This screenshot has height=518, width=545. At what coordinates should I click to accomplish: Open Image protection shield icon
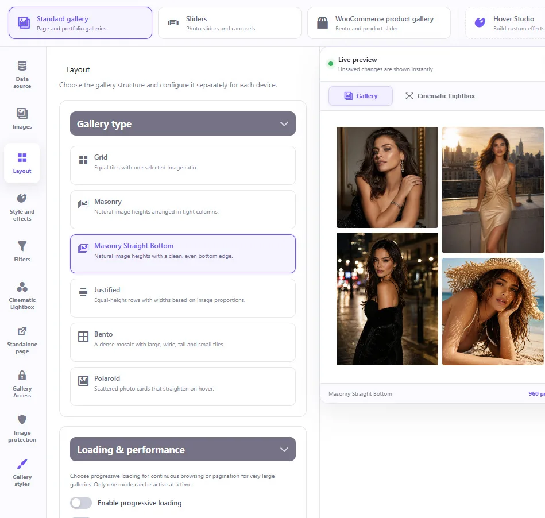[x=22, y=420]
